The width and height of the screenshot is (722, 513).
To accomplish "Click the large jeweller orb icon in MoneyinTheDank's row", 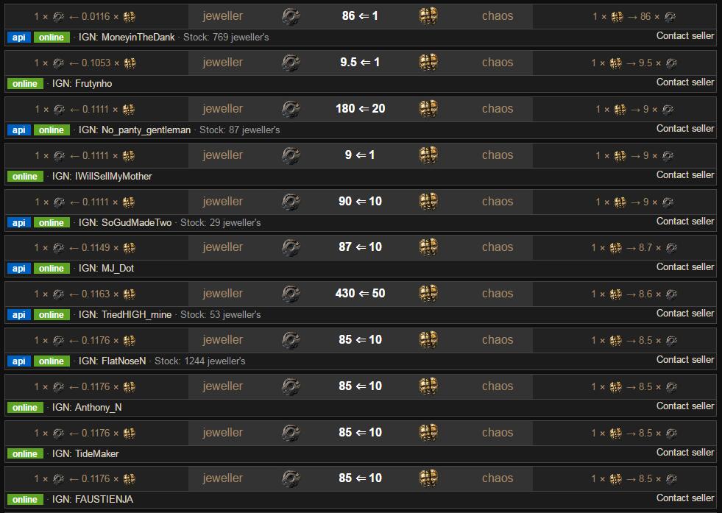I will (x=291, y=17).
